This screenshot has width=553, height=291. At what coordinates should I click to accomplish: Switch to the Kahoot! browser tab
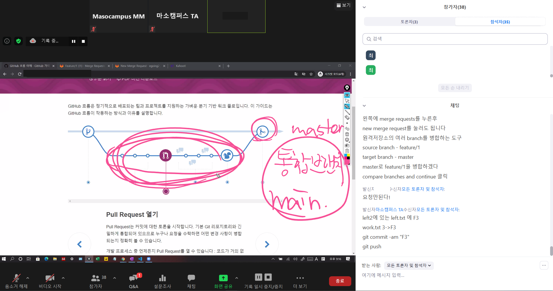click(x=193, y=66)
